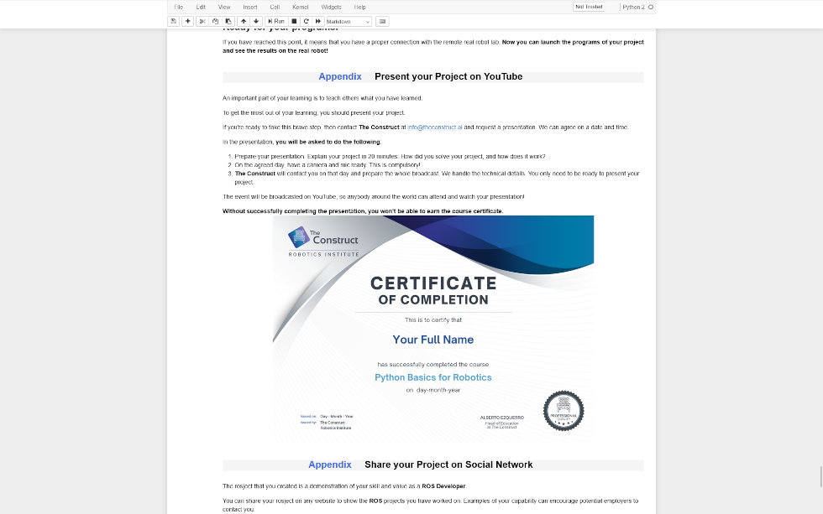This screenshot has height=514, width=823.
Task: Interrupt the kernel with stop icon
Action: (x=294, y=21)
